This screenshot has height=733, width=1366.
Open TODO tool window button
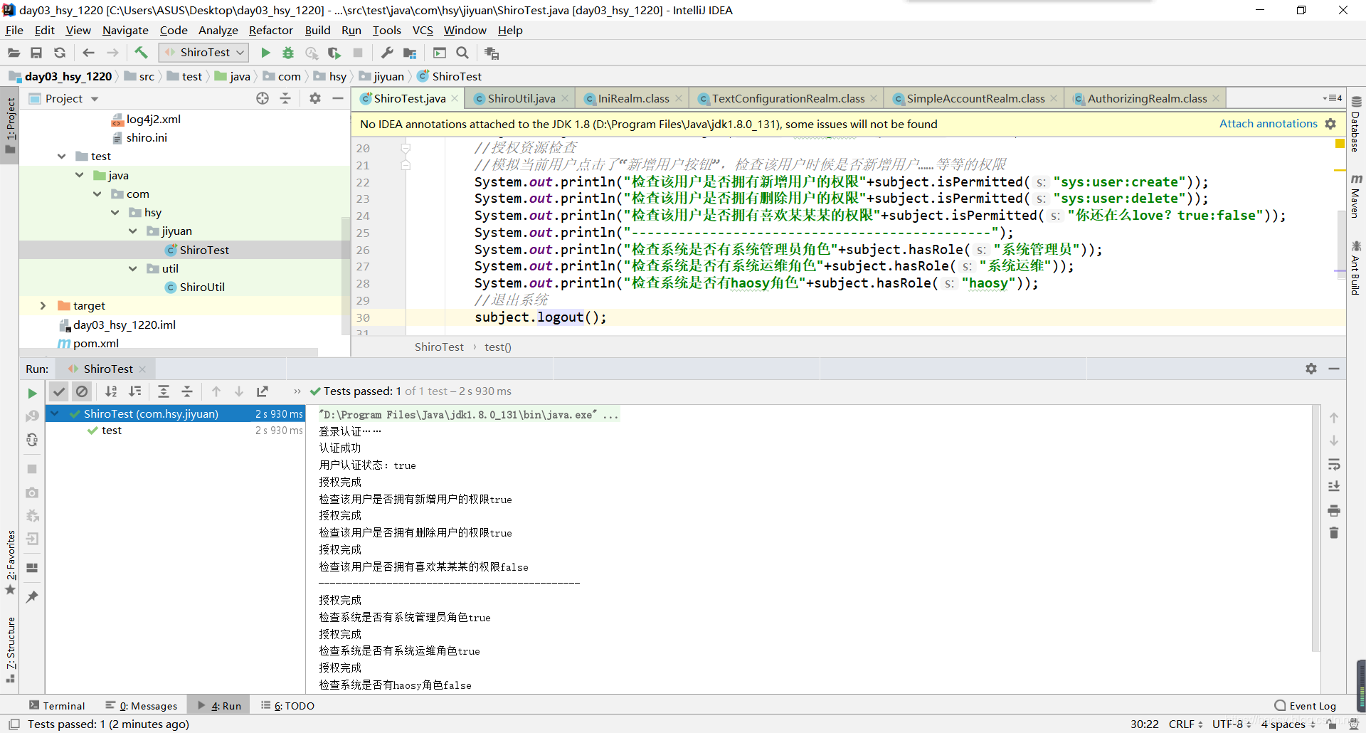click(287, 706)
